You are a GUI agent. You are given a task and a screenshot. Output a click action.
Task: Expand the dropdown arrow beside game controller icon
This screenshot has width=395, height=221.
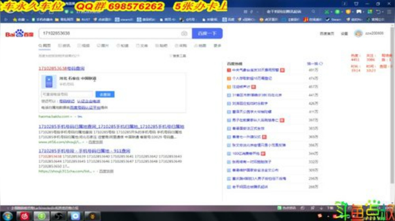(x=364, y=12)
